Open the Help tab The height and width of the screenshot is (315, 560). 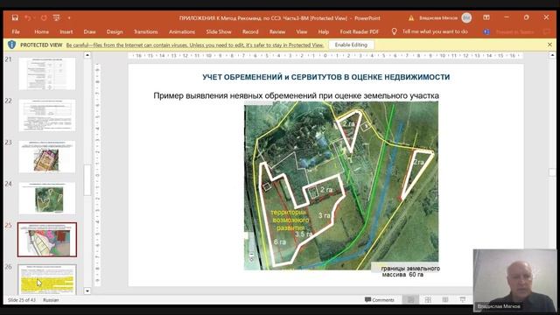tap(323, 31)
